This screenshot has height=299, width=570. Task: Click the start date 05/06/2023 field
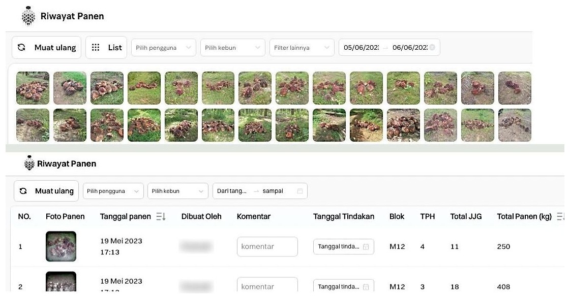(x=361, y=48)
